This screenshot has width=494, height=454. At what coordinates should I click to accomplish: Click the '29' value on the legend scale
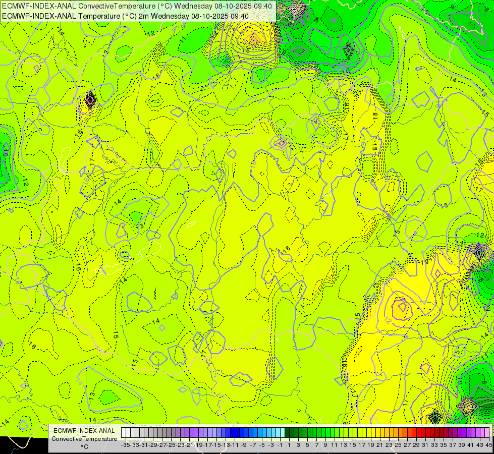tap(416, 445)
